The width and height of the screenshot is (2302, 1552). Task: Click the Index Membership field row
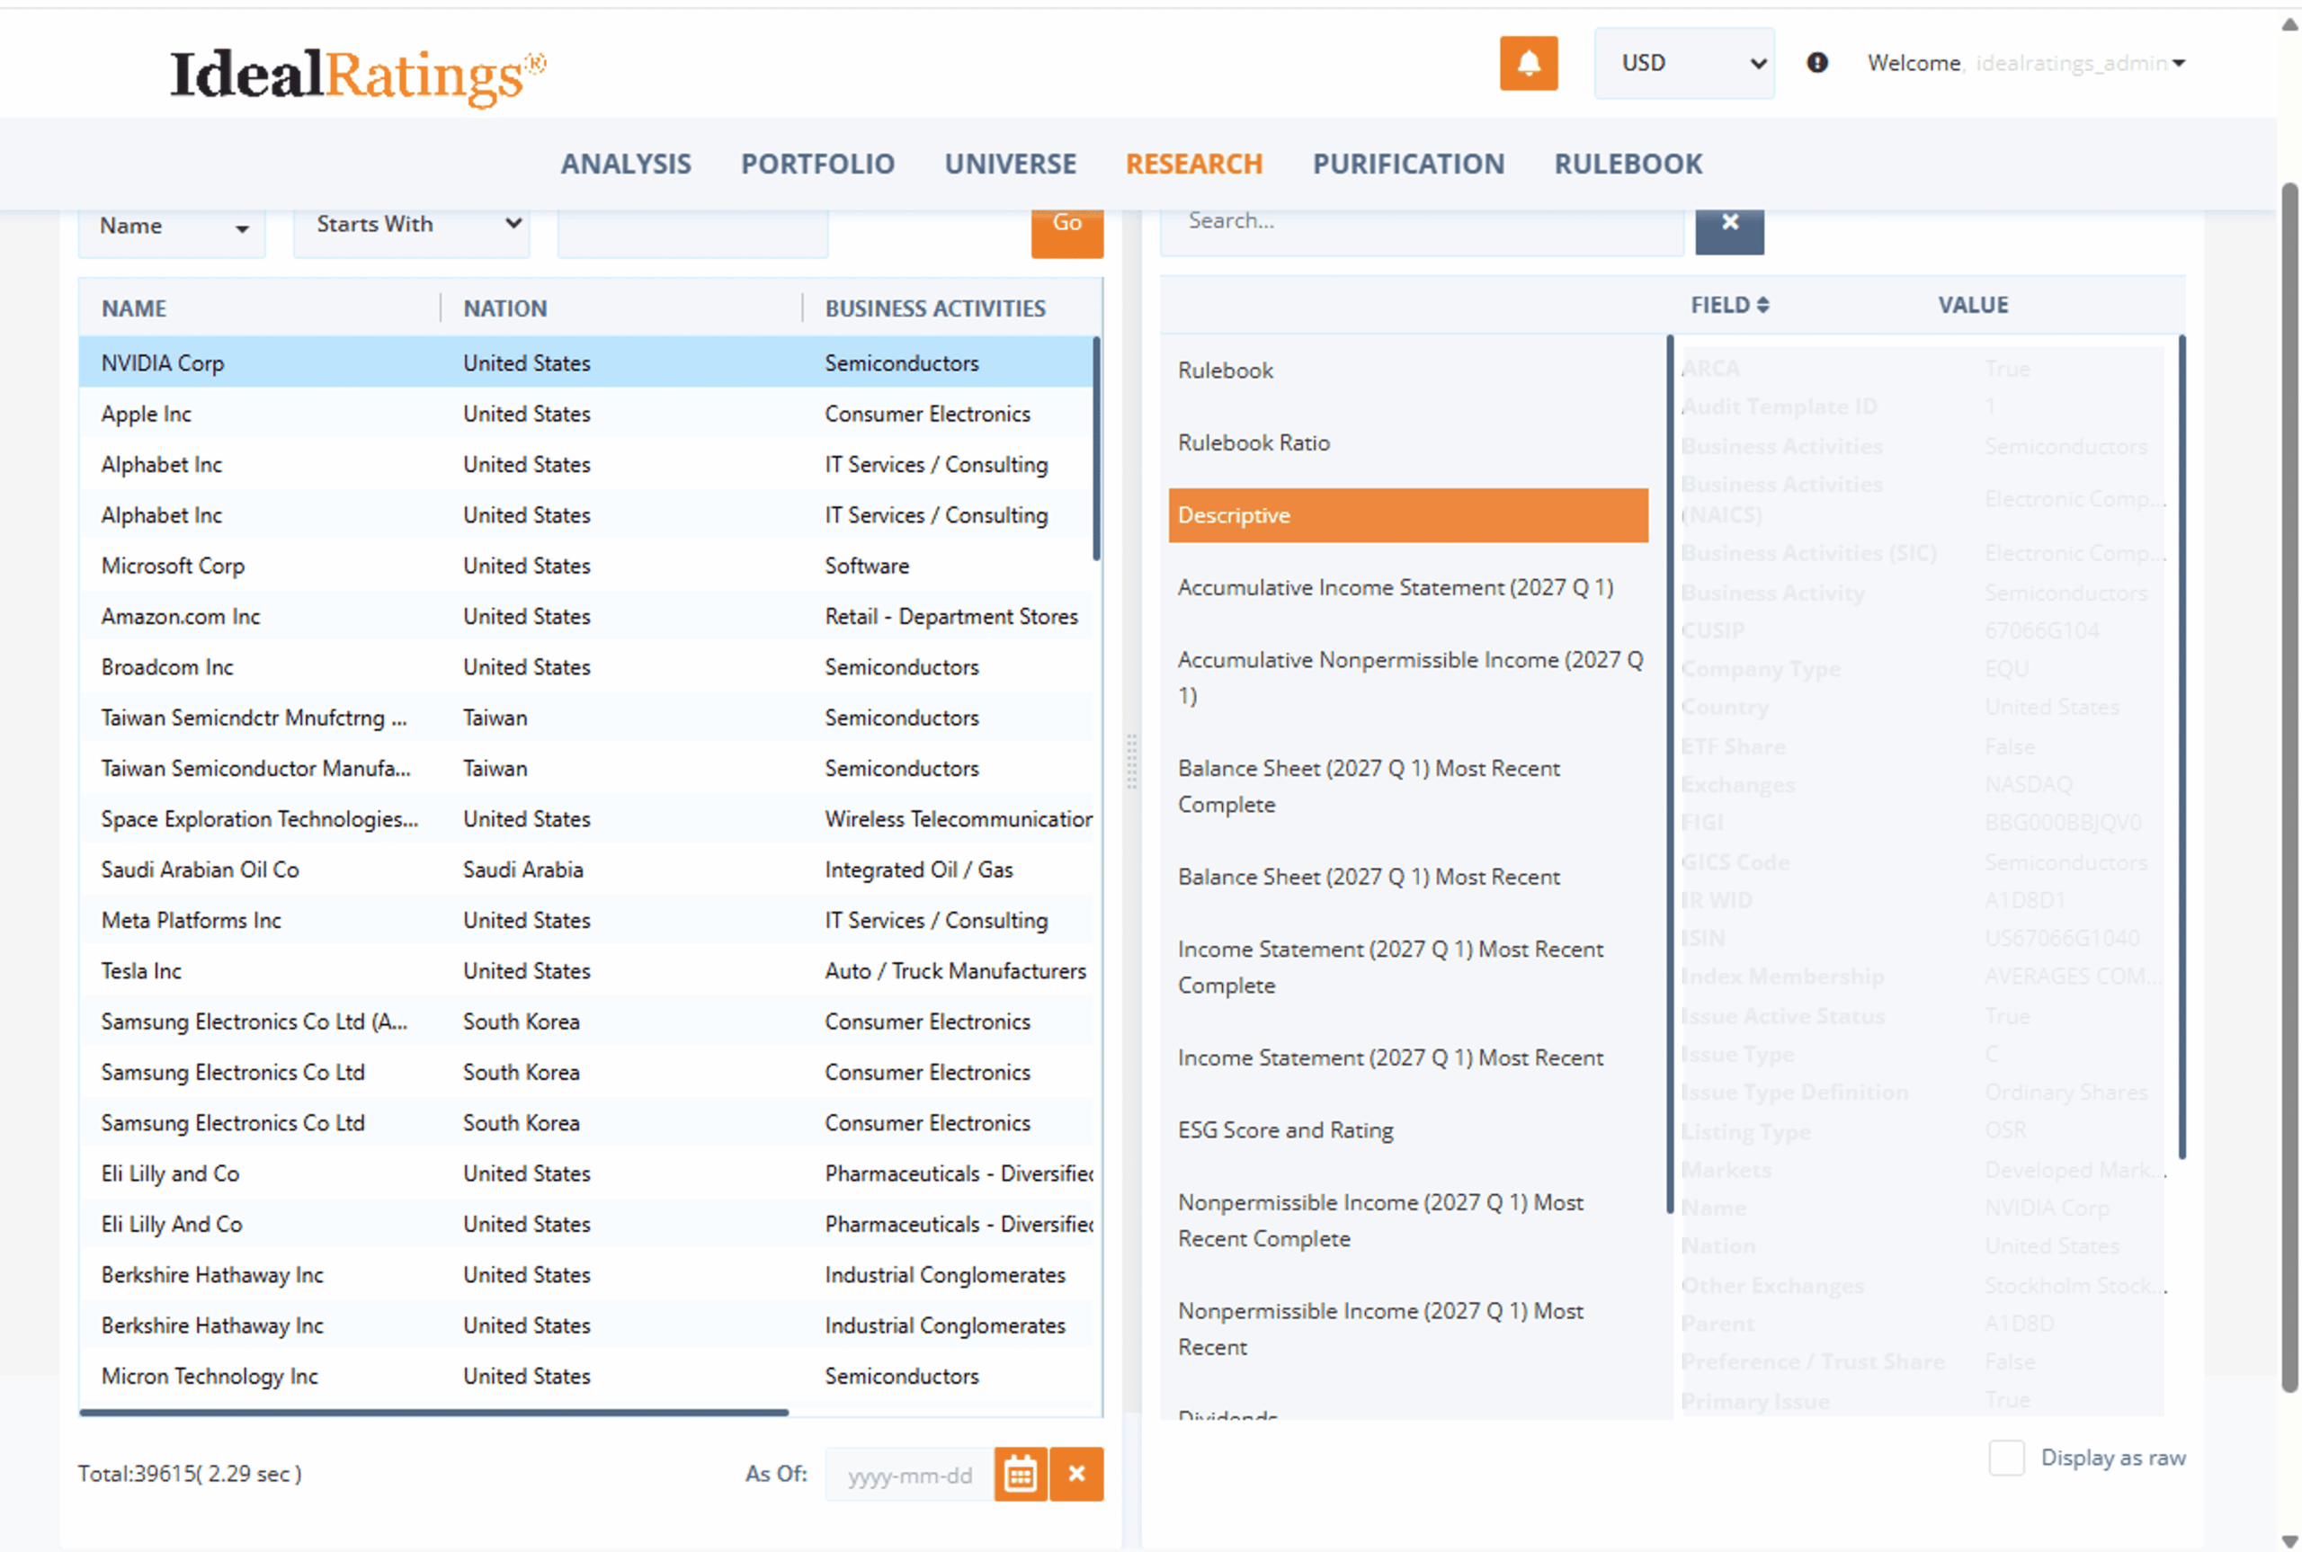[1921, 976]
